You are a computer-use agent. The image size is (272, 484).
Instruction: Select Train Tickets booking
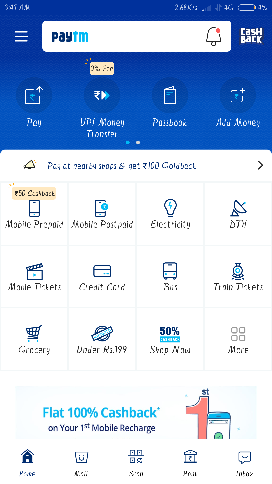pyautogui.click(x=238, y=276)
